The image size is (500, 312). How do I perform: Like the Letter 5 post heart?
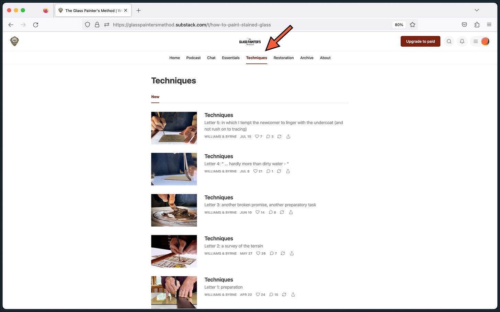click(x=259, y=136)
